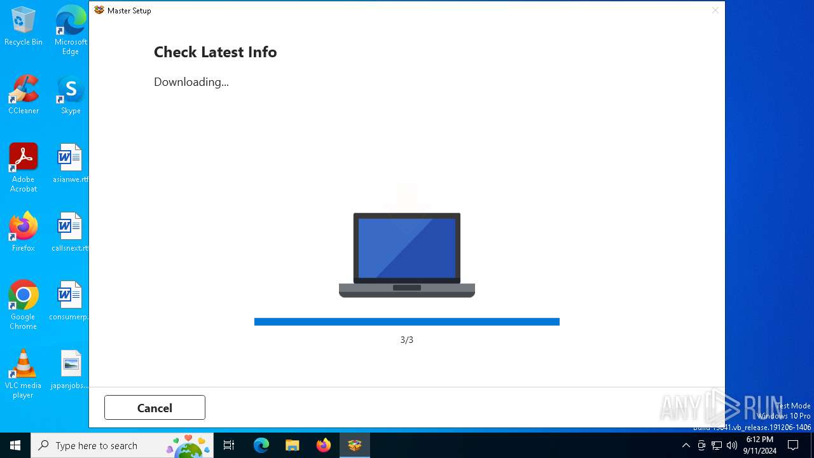Click the "3/3" progress count
Viewport: 814px width, 458px height.
tap(407, 340)
